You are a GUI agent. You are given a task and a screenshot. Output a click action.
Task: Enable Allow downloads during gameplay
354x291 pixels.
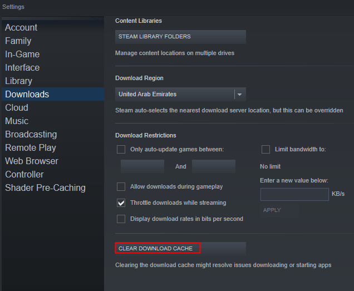click(x=121, y=187)
